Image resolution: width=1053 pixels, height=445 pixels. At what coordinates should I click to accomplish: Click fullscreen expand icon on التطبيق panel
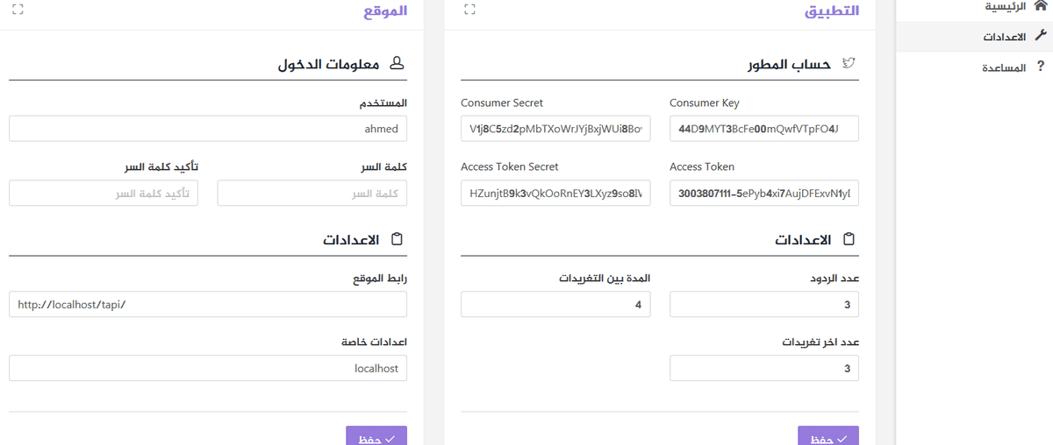pyautogui.click(x=469, y=10)
